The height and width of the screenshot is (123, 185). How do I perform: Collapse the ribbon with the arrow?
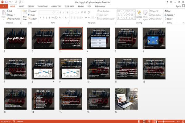[183, 23]
